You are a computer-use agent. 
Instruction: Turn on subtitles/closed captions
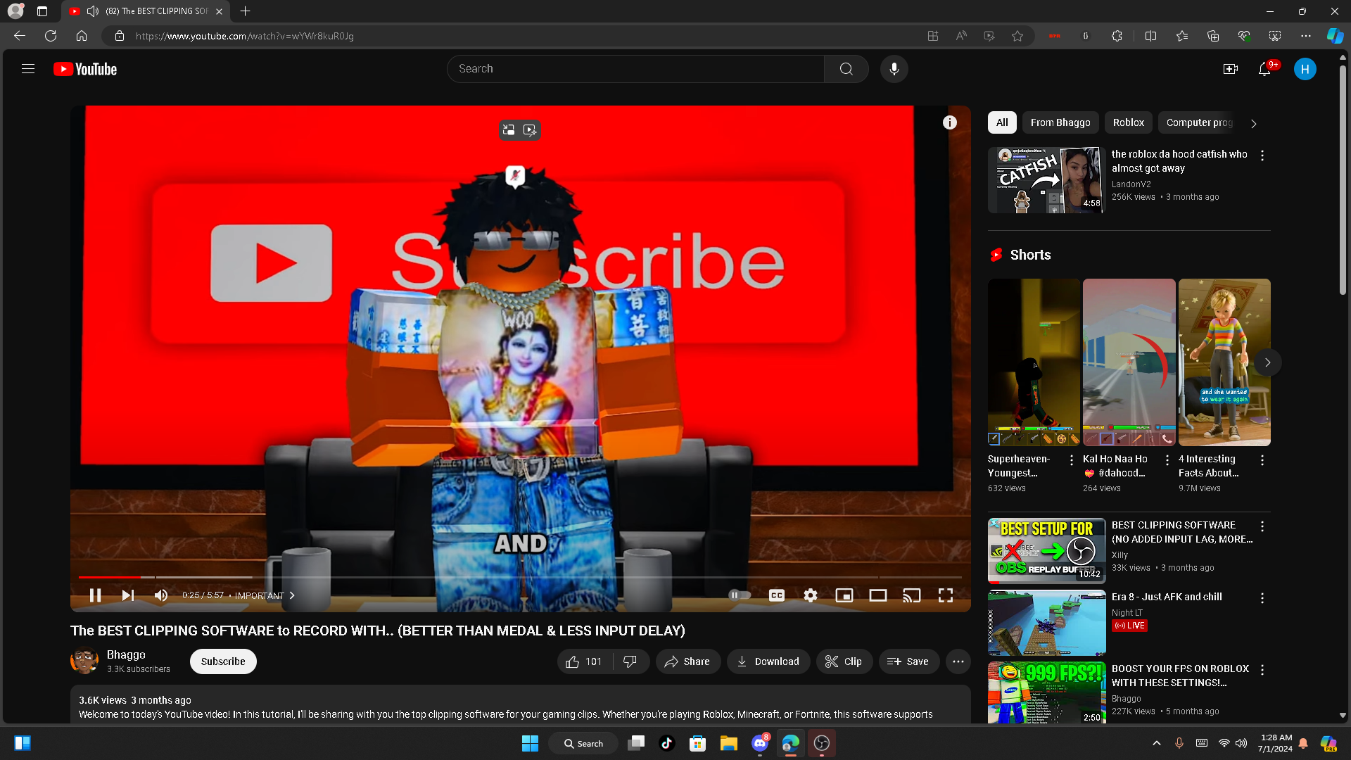click(x=777, y=595)
